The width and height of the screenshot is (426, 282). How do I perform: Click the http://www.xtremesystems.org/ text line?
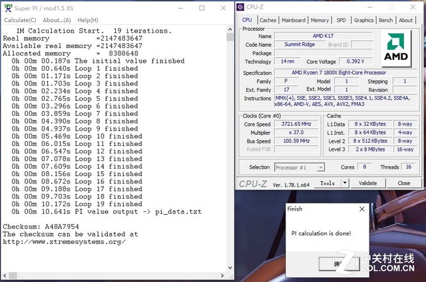tap(64, 242)
